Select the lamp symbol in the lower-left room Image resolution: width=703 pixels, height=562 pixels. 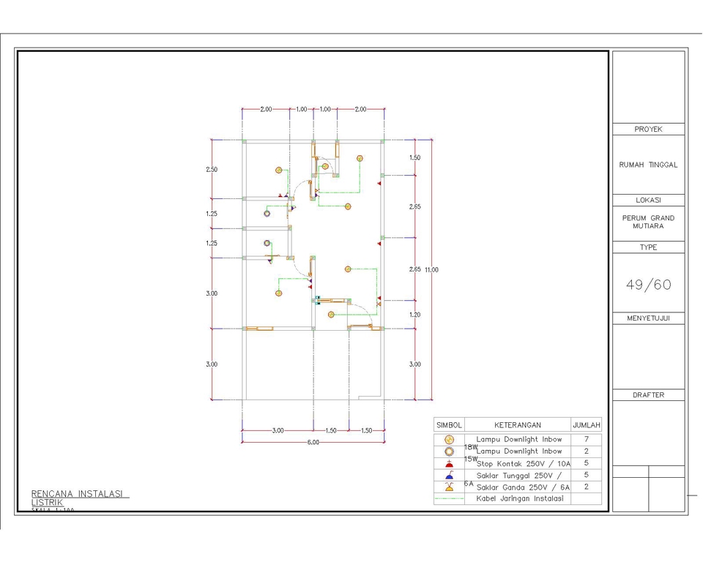pos(278,293)
